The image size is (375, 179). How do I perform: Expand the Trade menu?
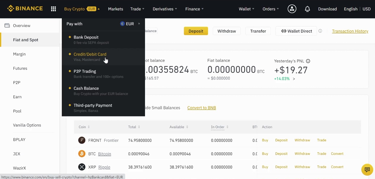[137, 9]
